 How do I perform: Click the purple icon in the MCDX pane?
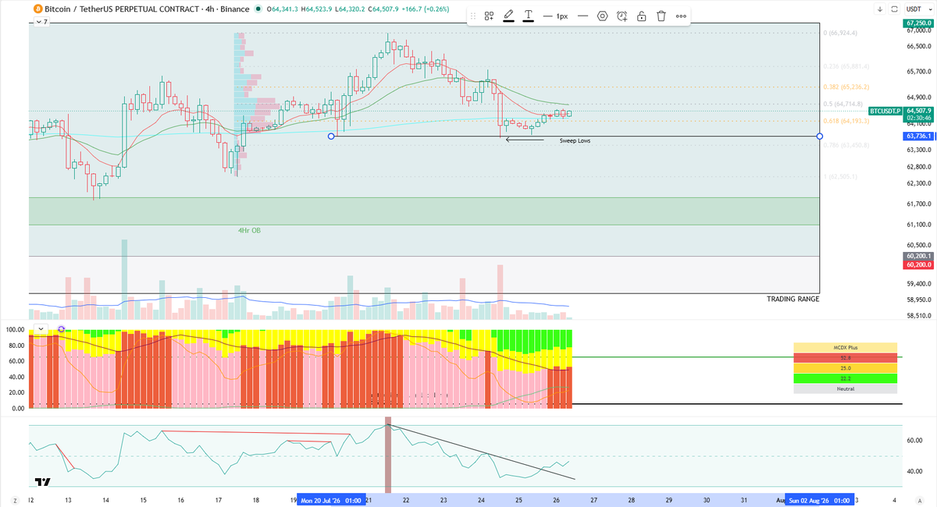pyautogui.click(x=61, y=329)
